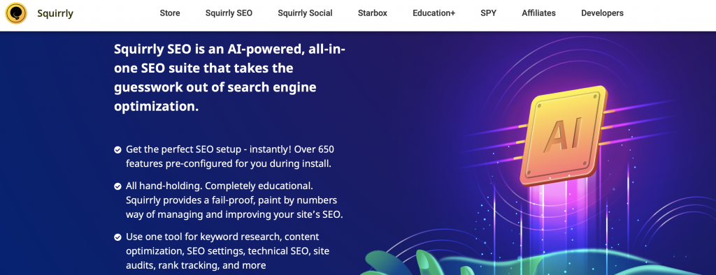Click the golden AI chip illustration
The image size is (716, 275).
pos(564,136)
